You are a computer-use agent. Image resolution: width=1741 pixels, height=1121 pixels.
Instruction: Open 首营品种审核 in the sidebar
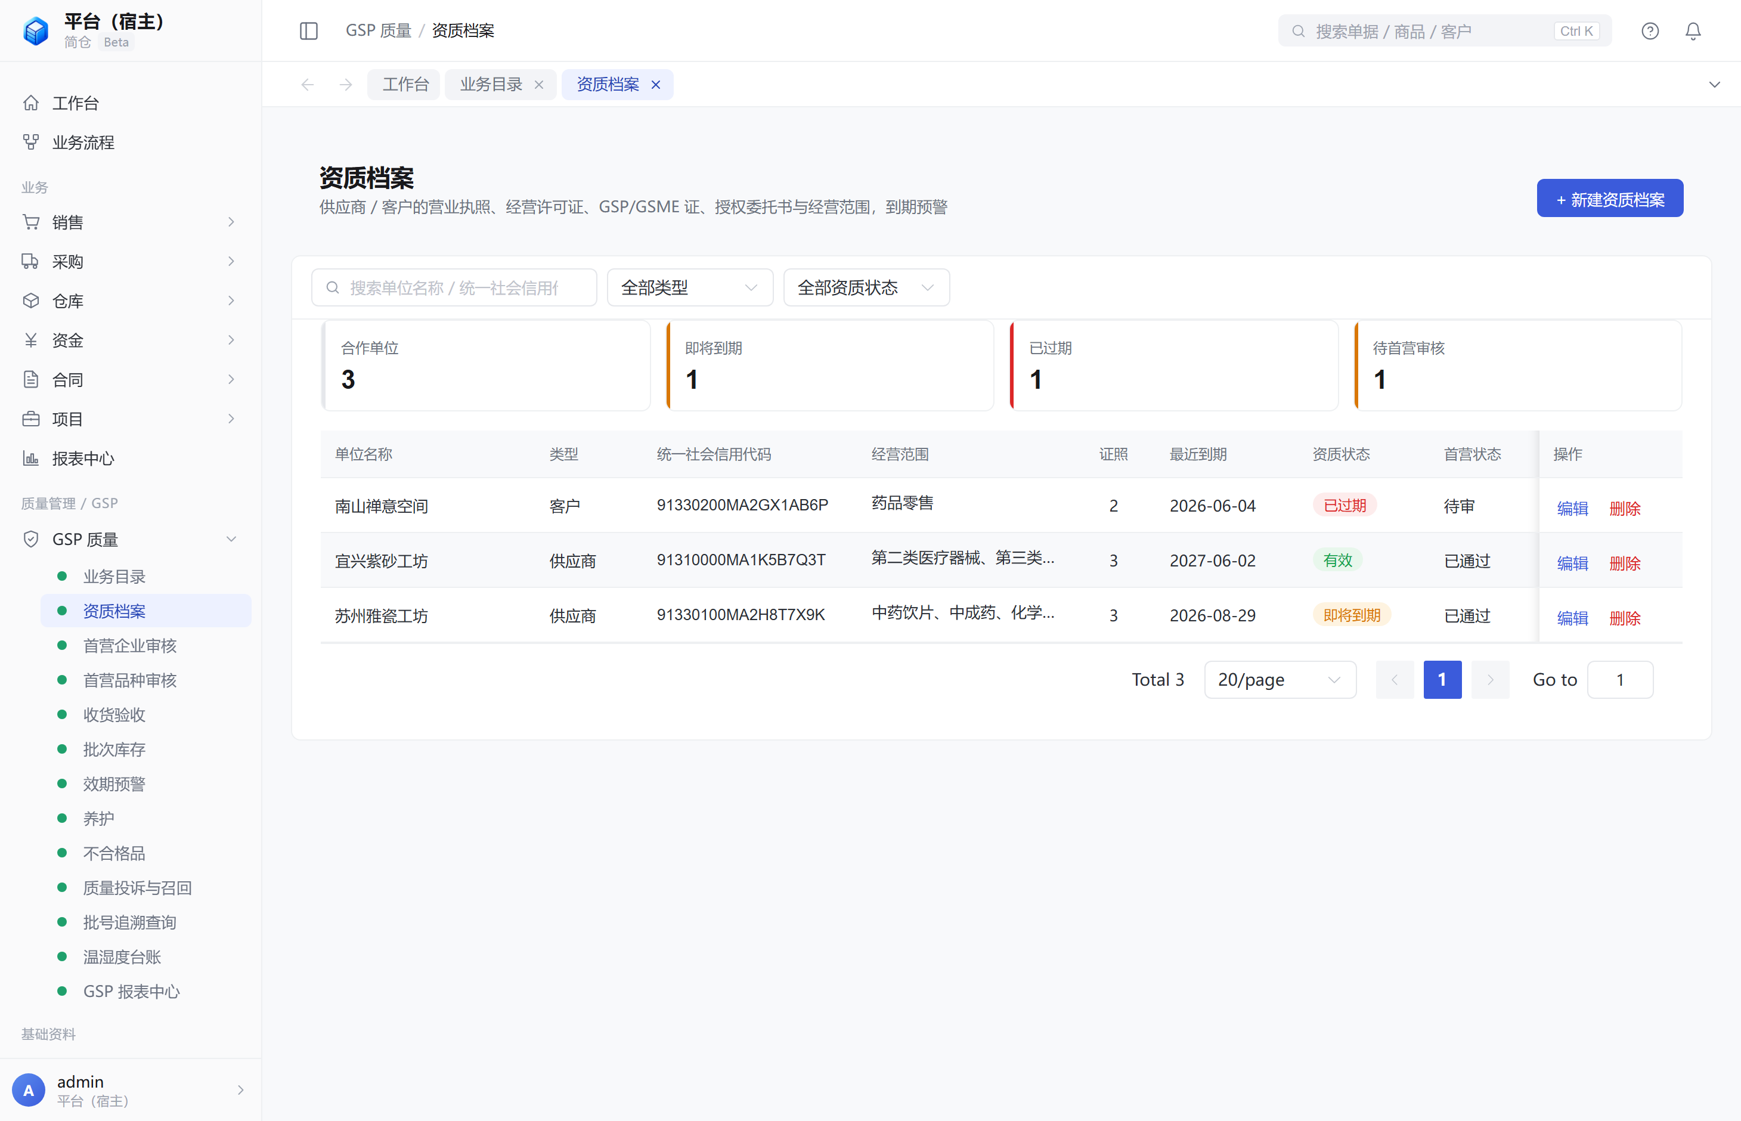coord(145,680)
